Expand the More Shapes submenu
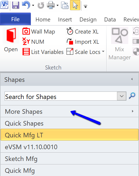The image size is (139, 176). [133, 111]
